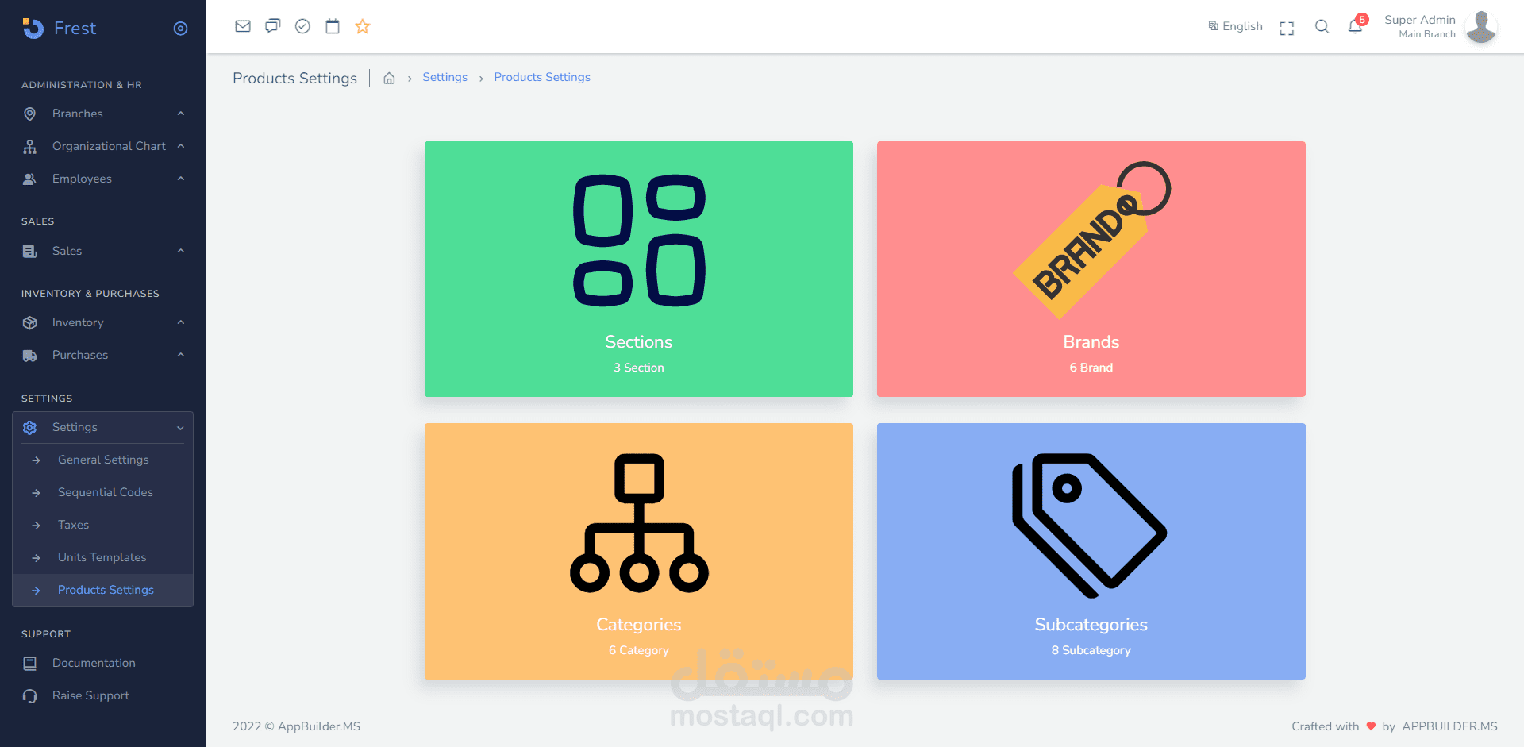
Task: Open Sequential Codes submenu item
Action: 103,492
